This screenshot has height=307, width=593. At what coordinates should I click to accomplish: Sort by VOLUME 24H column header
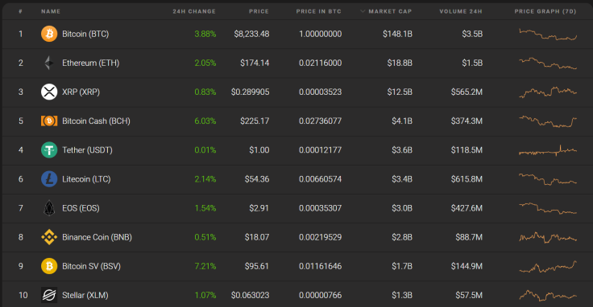(461, 11)
